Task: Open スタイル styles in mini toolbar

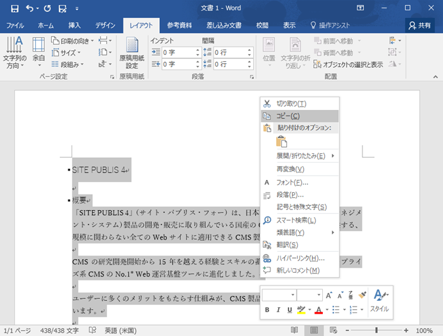Action: click(380, 301)
